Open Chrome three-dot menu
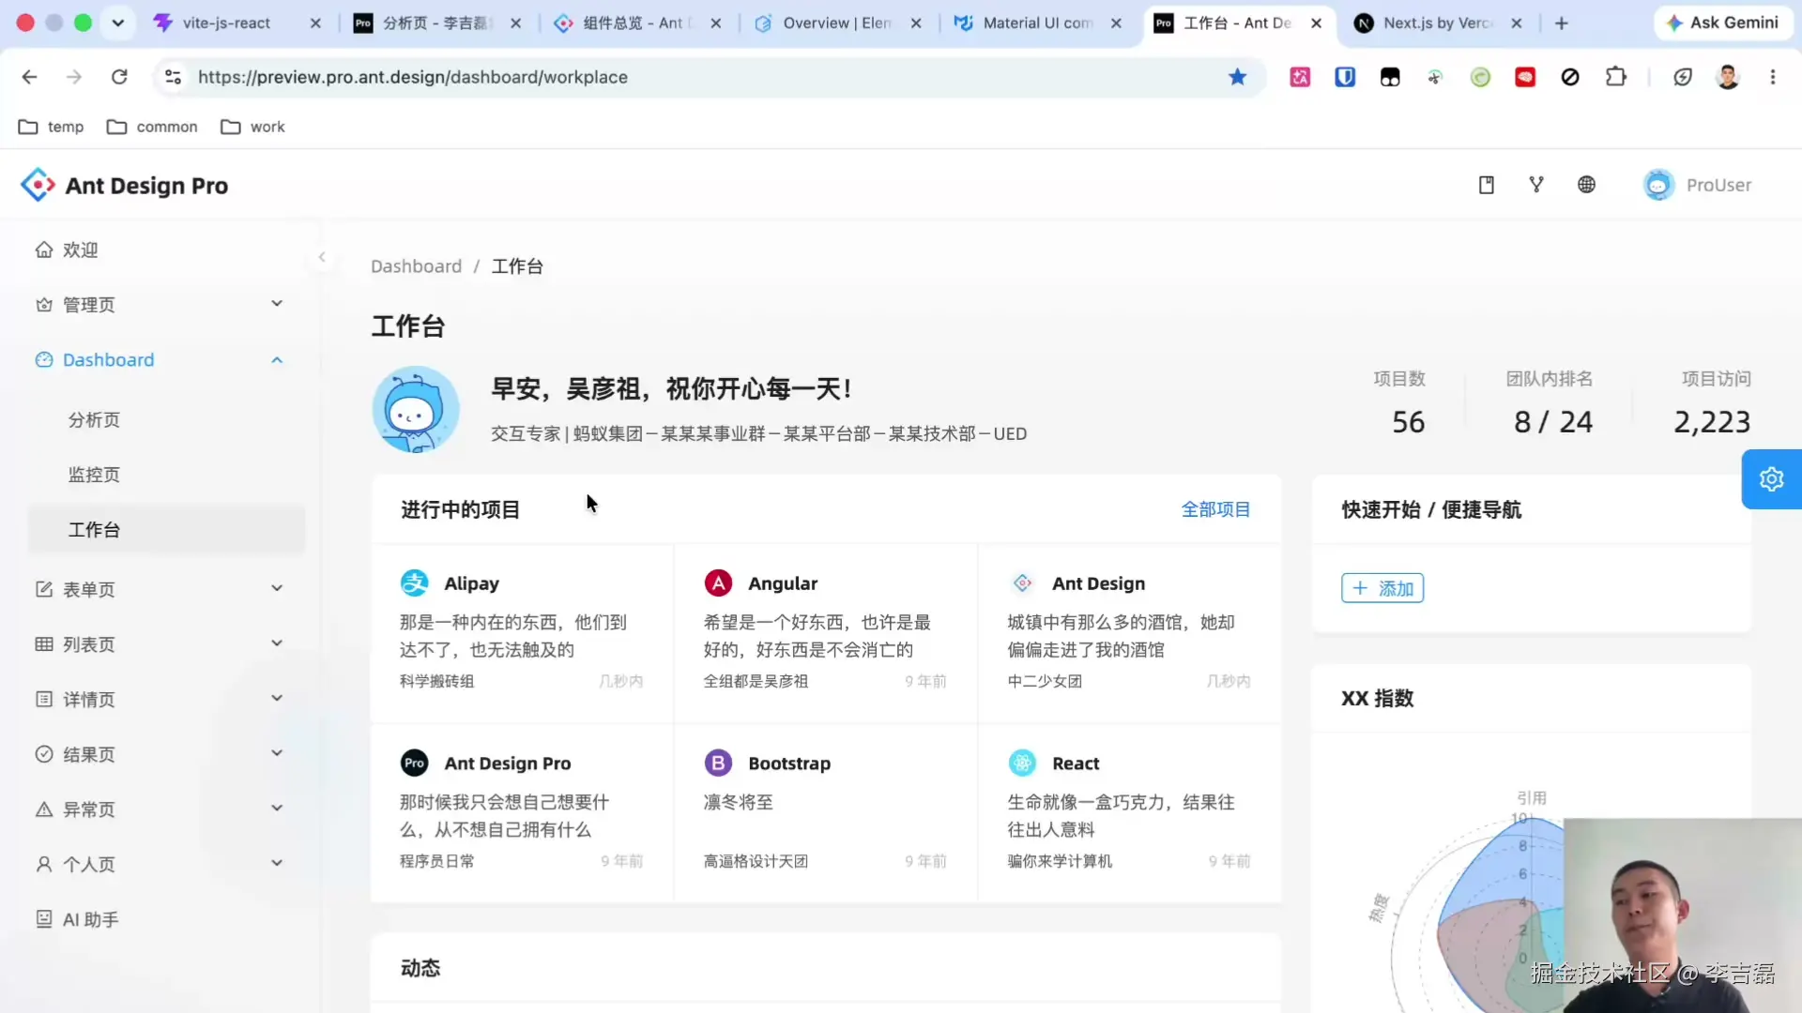The image size is (1802, 1013). click(1773, 77)
